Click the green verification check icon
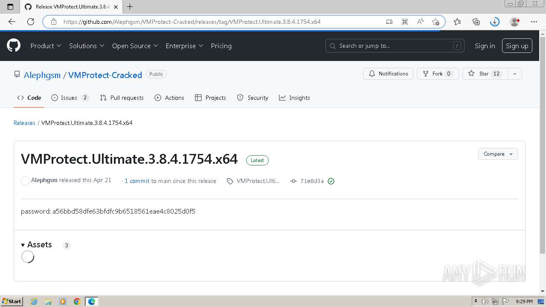The image size is (546, 307). pos(331,181)
